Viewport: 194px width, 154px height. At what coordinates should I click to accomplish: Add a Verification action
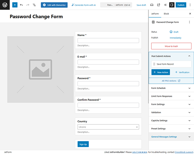(182, 72)
